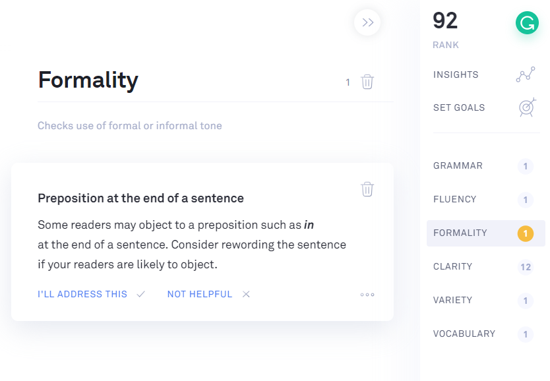Click the checkmark beside I'll Address This
550x381 pixels.
click(141, 294)
